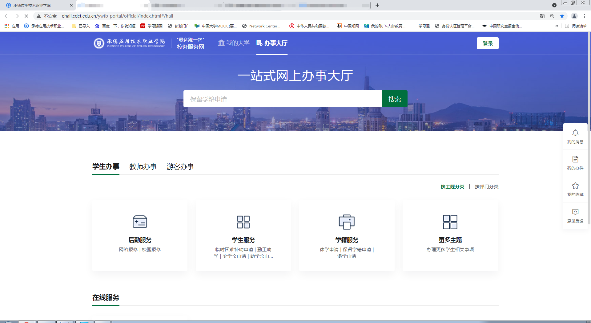The width and height of the screenshot is (591, 323).
Task: Switch to the 游客办事 tab
Action: [180, 167]
